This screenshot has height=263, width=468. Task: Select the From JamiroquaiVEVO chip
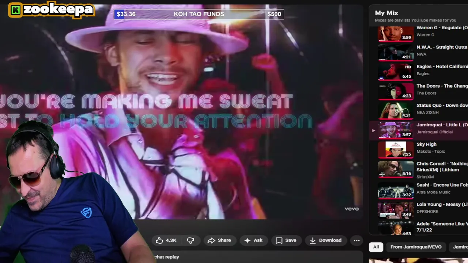[416, 247]
